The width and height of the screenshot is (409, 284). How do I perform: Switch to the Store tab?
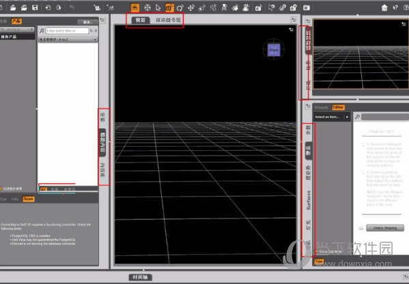tap(28, 199)
